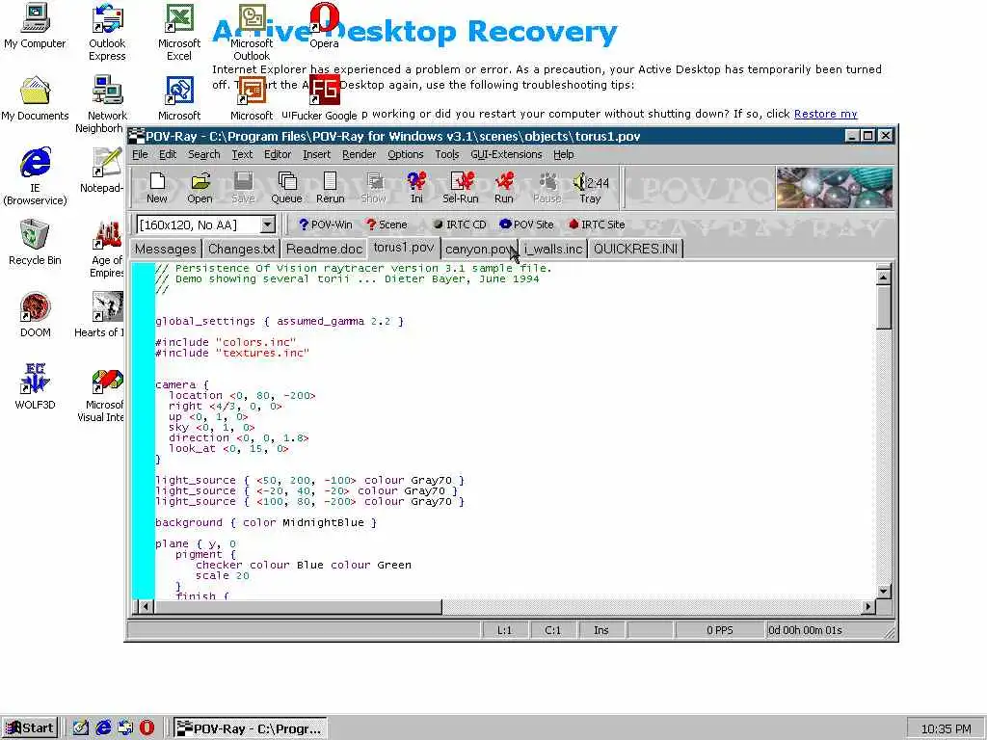The width and height of the screenshot is (987, 740).
Task: Click the line "global_settings { assumed_gamma 2.2 }"
Action: [280, 322]
